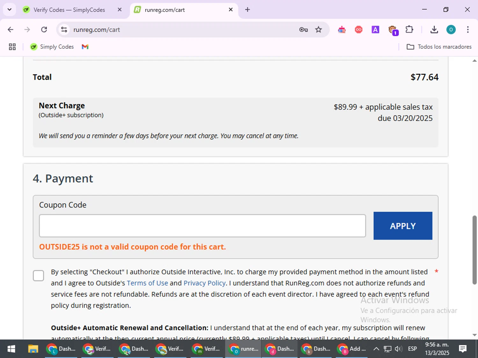Click the scrollbar down arrow

[474, 335]
